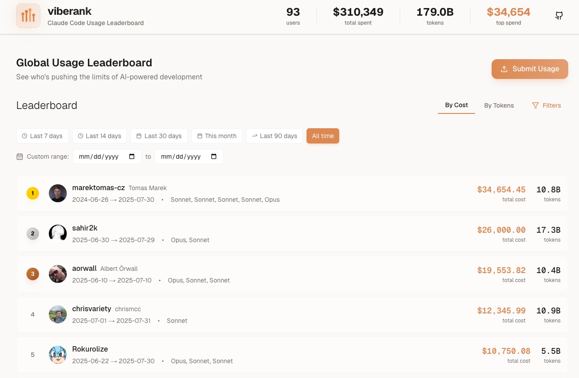This screenshot has width=579, height=378.
Task: Open the GitHub repository icon
Action: 559,15
